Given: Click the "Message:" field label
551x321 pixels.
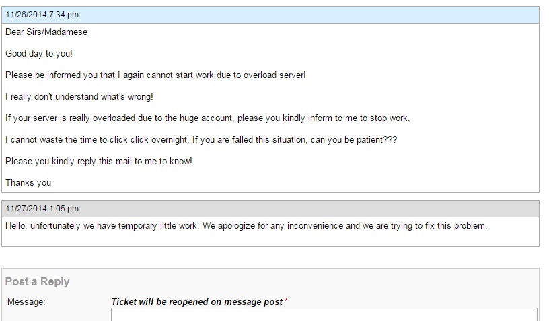Looking at the screenshot, I should pyautogui.click(x=26, y=302).
